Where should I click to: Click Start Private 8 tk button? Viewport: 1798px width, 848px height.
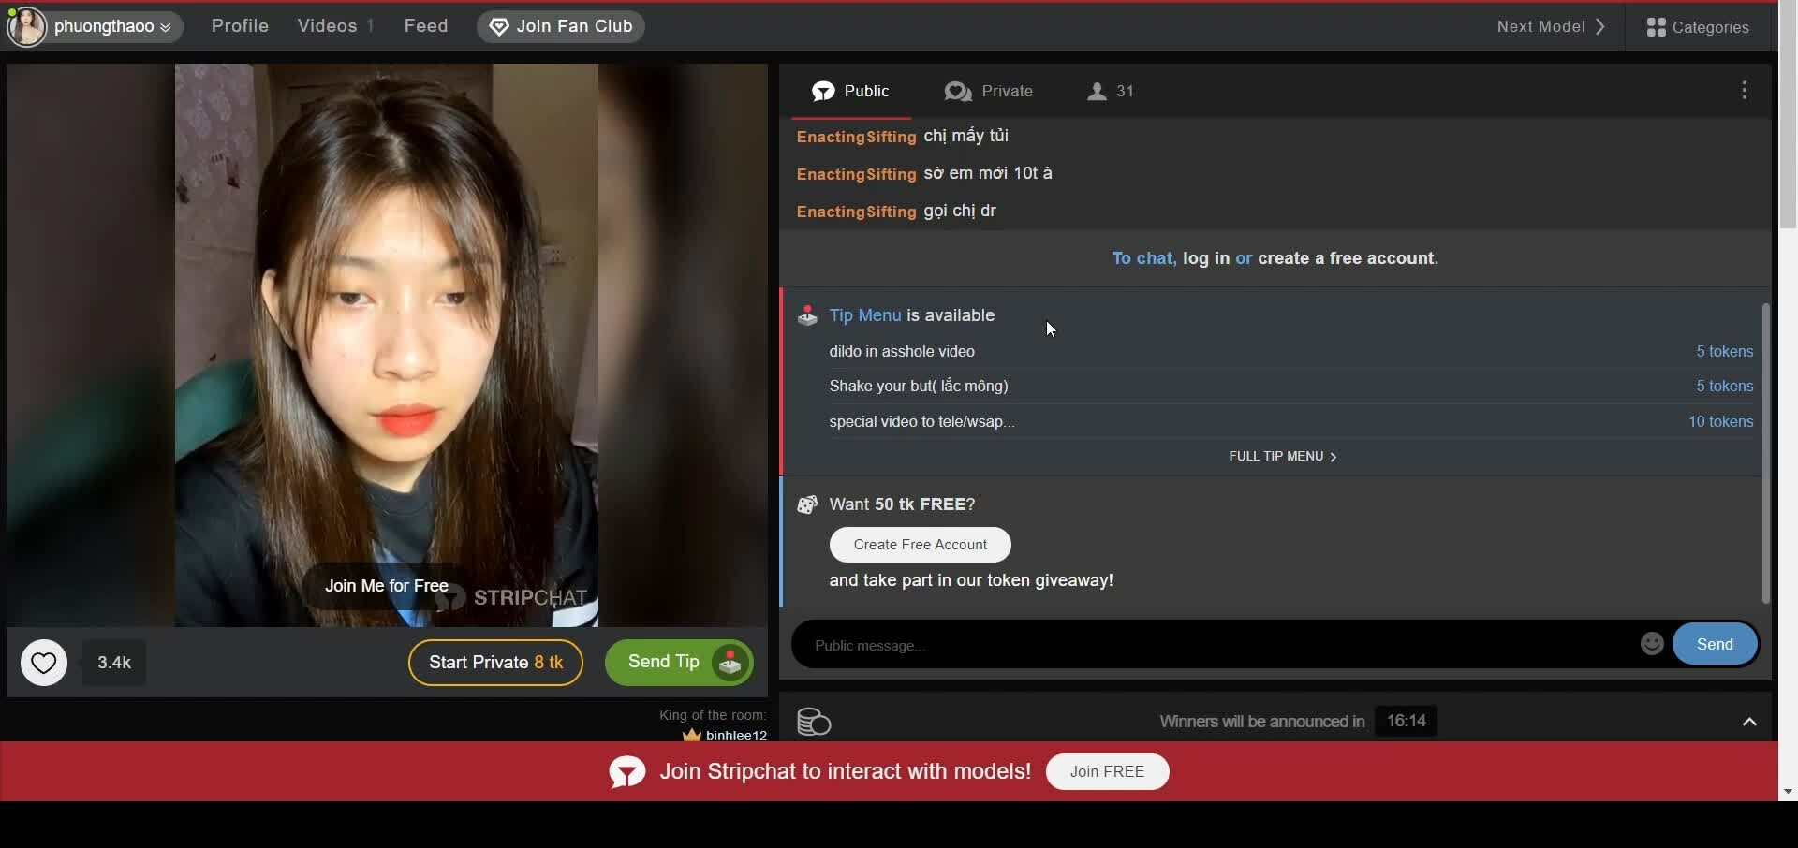[x=495, y=663]
